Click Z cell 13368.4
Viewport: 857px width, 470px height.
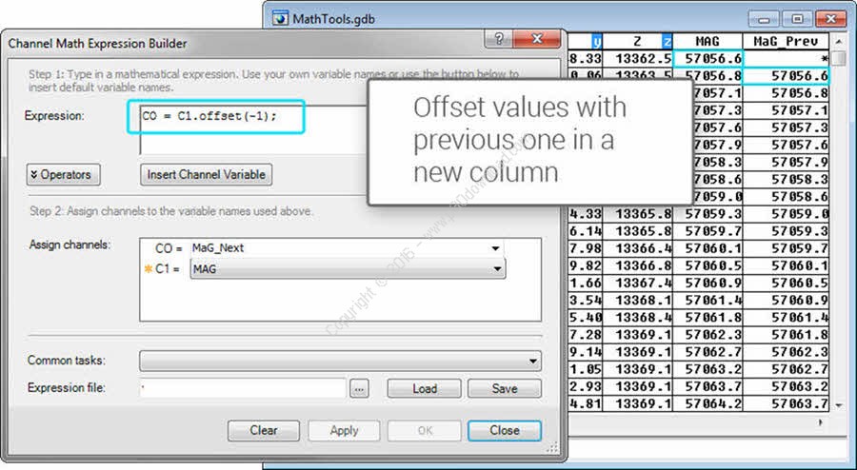(637, 318)
